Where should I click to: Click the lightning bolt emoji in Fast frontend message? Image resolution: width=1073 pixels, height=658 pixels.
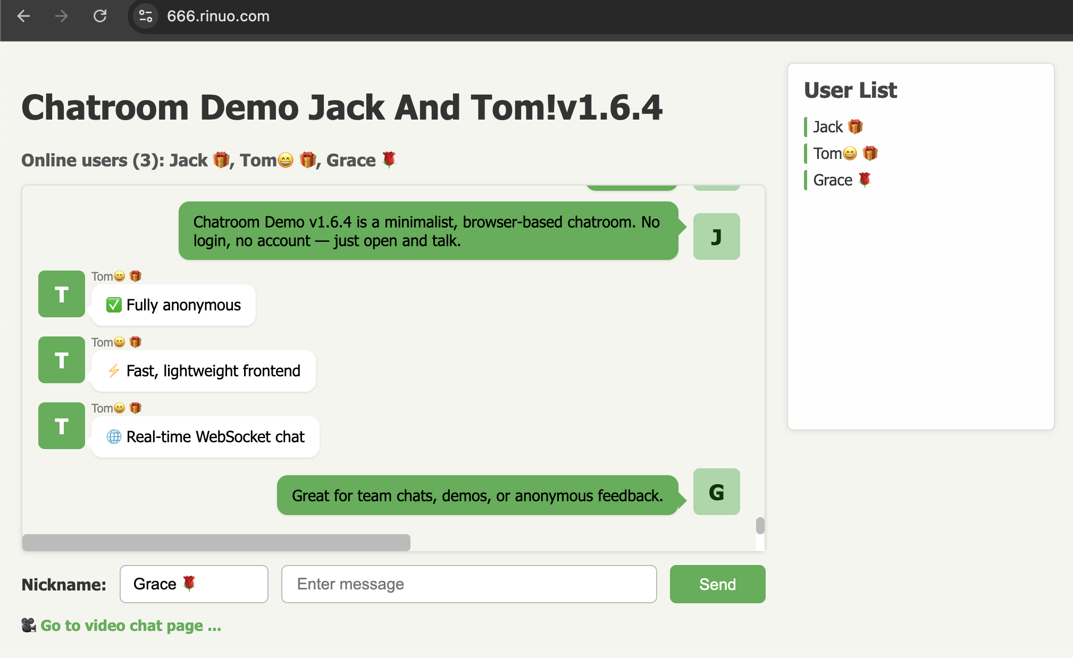point(114,371)
